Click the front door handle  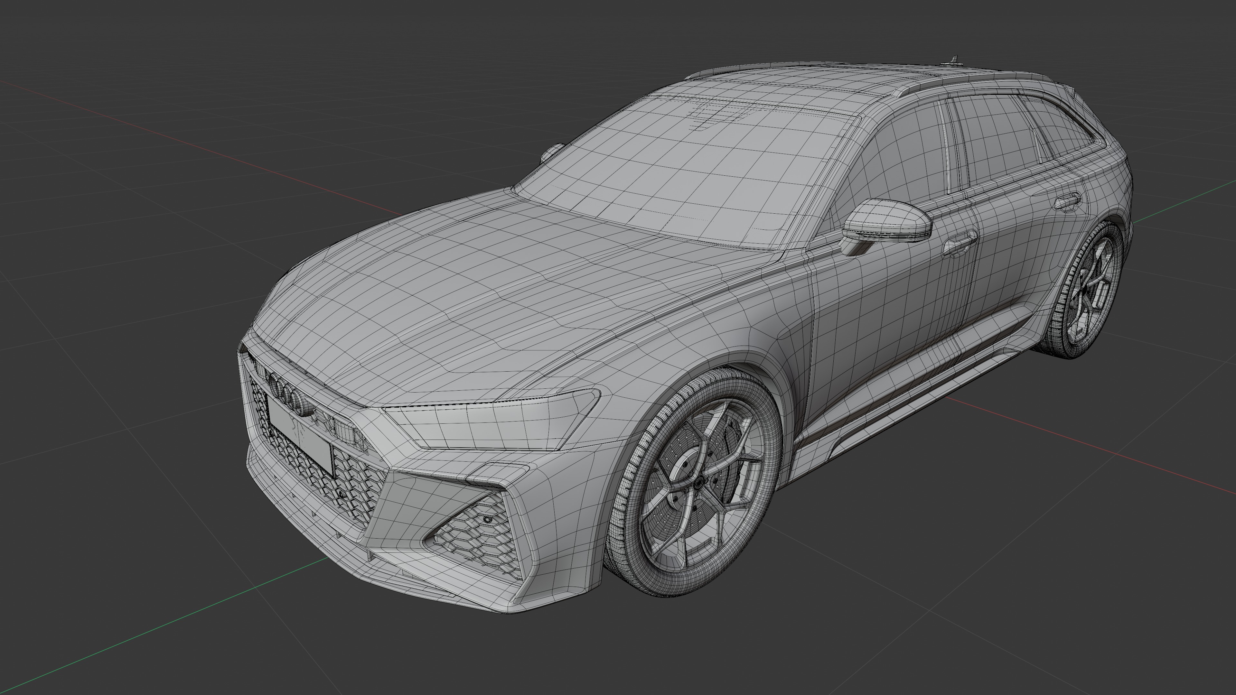pyautogui.click(x=960, y=244)
